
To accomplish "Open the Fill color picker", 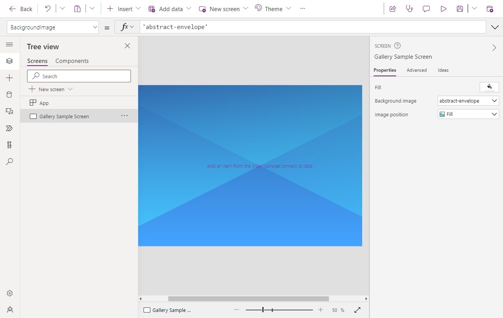I will (x=489, y=87).
